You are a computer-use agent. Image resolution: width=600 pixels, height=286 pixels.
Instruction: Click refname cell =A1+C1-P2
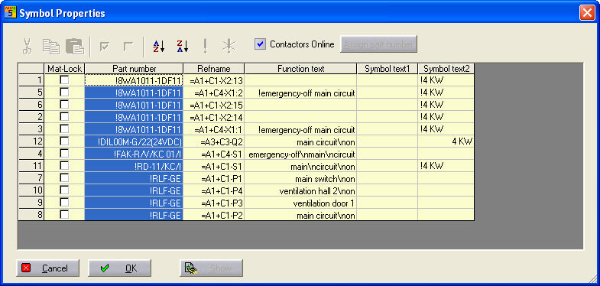click(214, 215)
